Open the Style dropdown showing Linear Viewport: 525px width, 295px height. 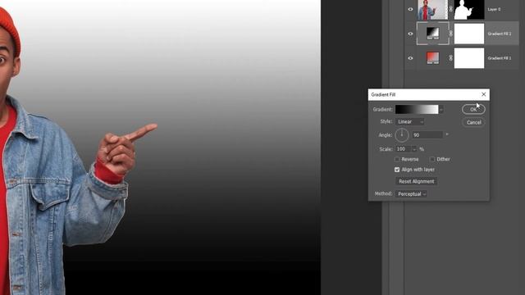[410, 122]
